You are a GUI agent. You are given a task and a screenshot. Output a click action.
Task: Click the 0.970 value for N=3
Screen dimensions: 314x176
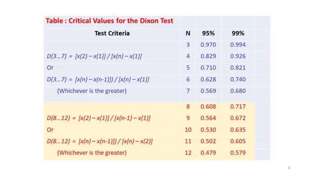point(208,45)
